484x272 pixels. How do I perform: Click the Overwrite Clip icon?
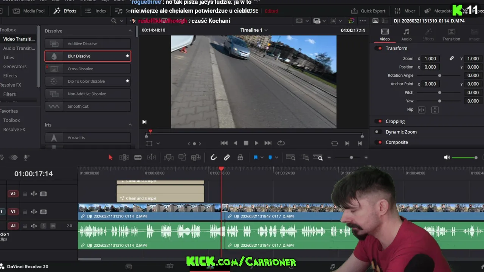click(182, 158)
